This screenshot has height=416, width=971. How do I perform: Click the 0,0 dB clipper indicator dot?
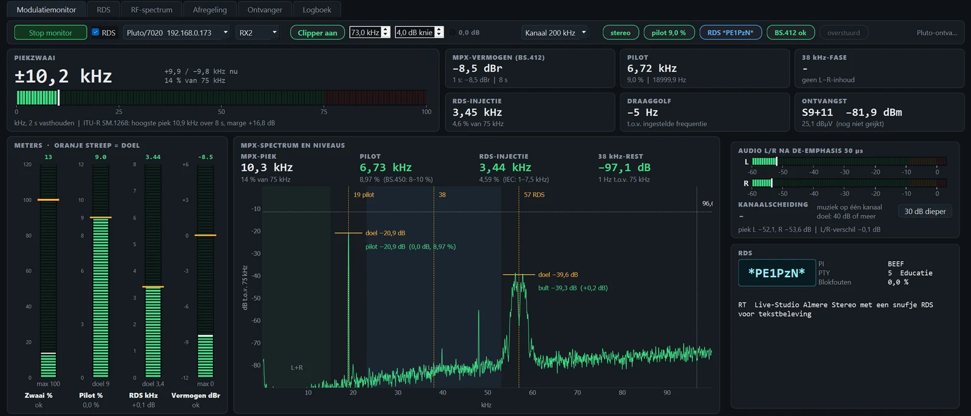tap(452, 33)
